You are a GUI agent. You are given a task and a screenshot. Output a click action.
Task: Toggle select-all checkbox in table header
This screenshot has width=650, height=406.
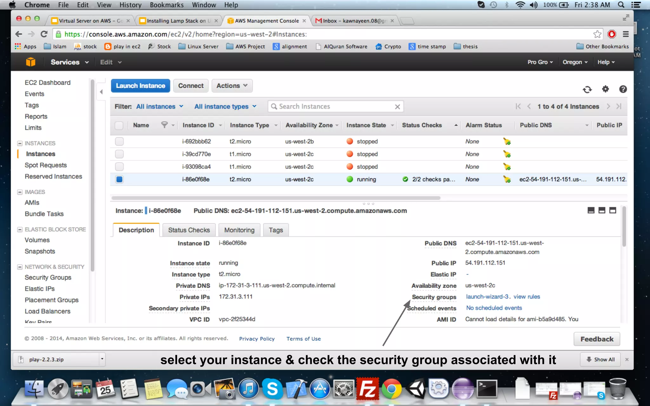[119, 126]
